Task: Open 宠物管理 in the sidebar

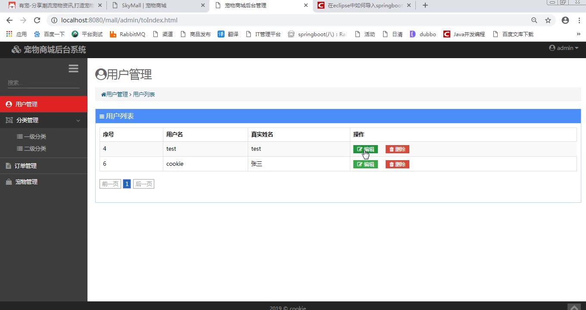Action: tap(26, 182)
